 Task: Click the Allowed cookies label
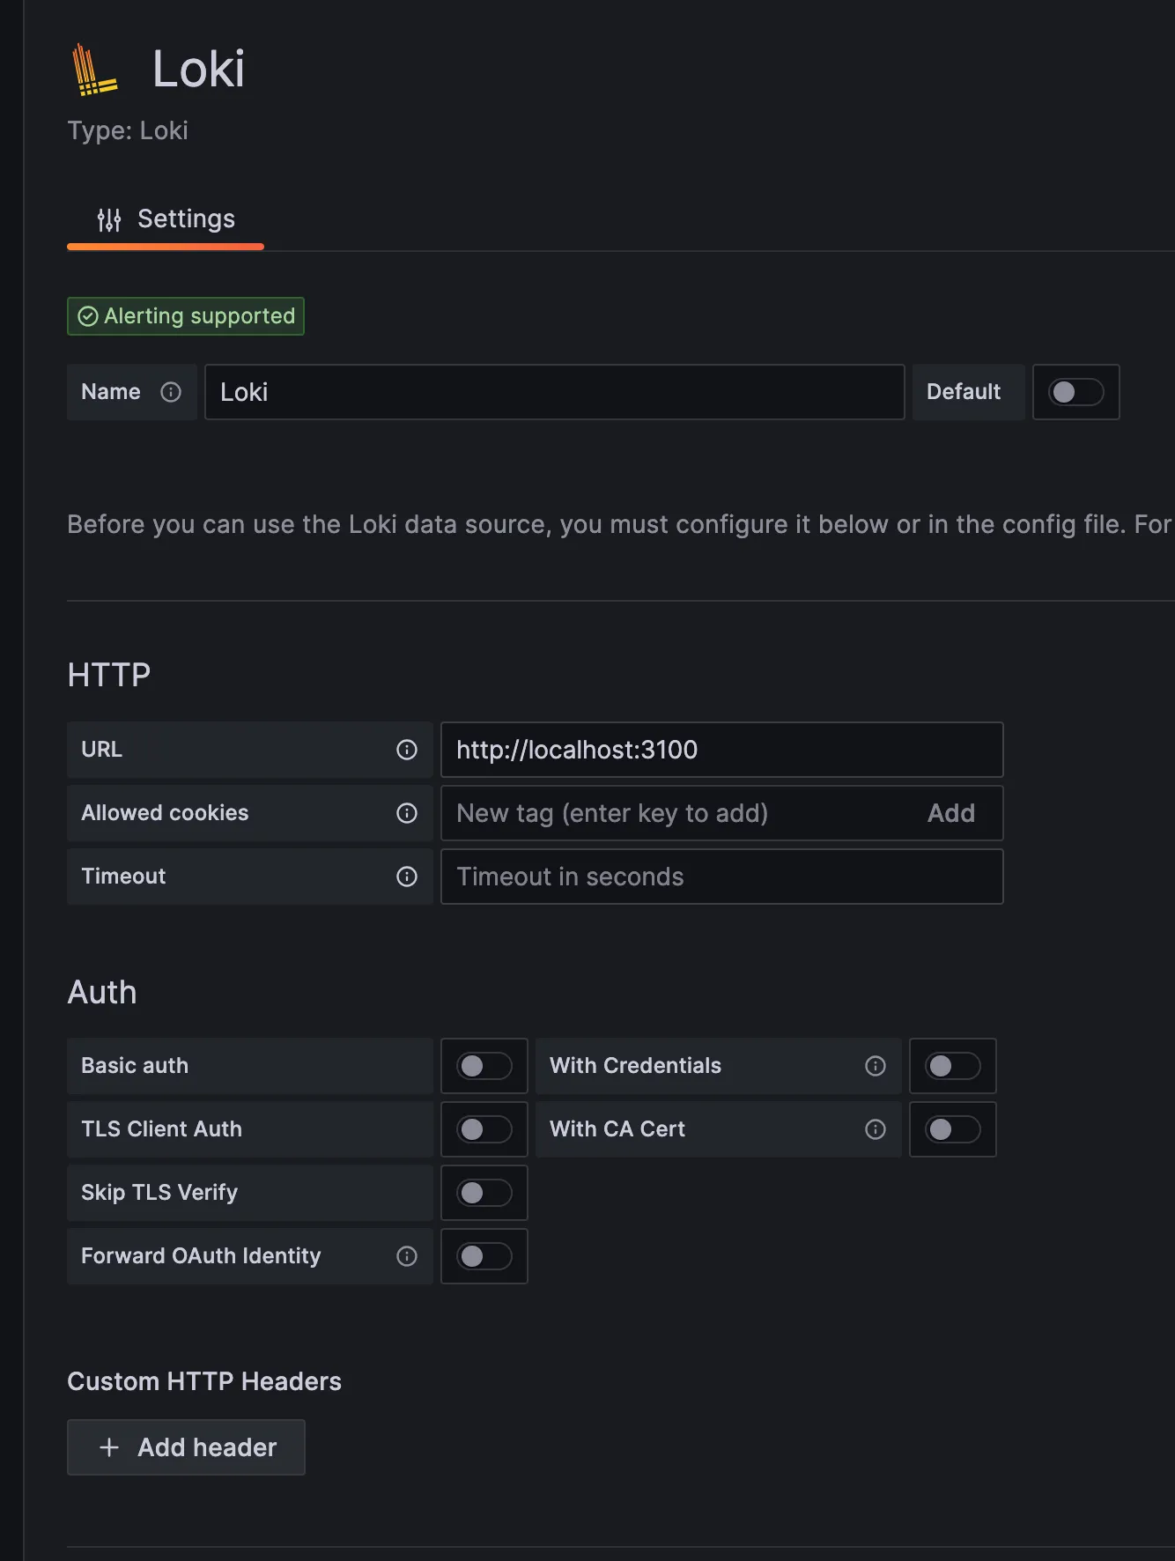point(165,813)
